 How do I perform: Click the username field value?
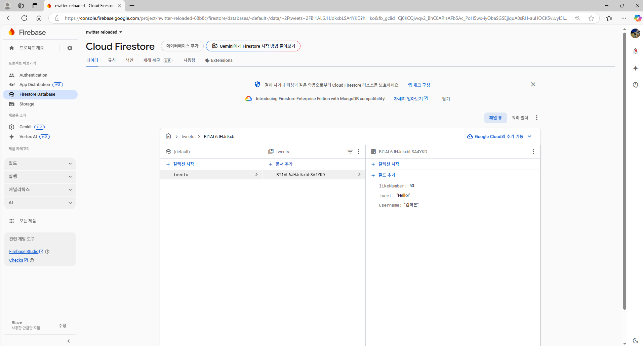(x=411, y=205)
